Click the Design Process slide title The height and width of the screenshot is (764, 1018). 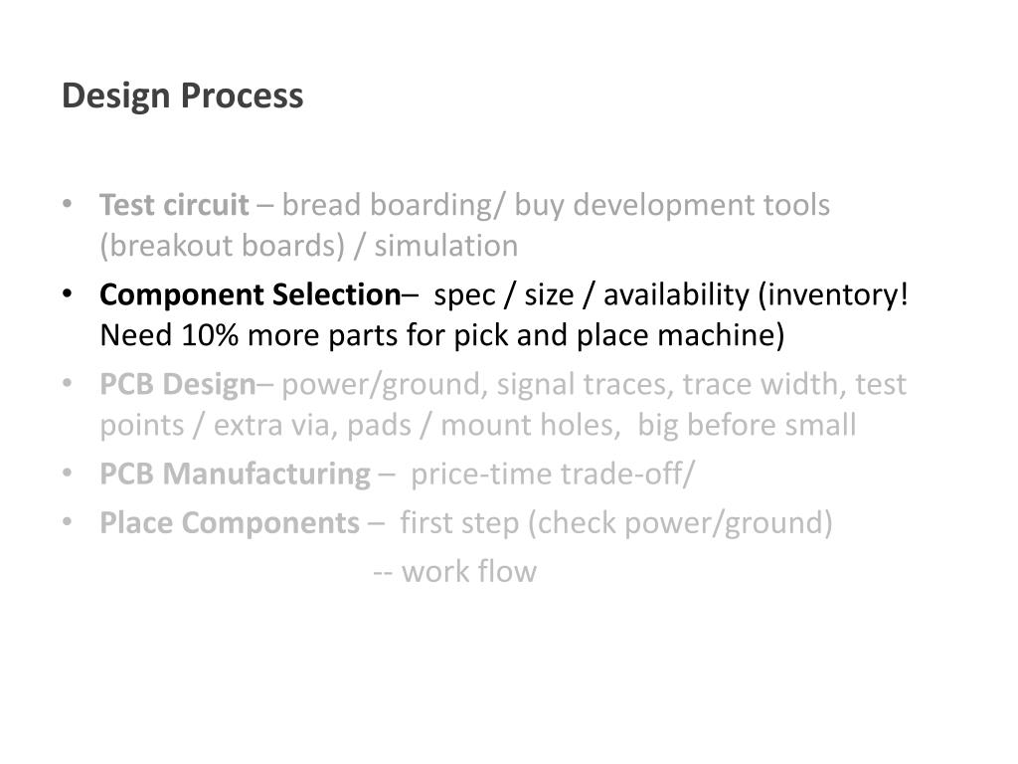pyautogui.click(x=183, y=96)
